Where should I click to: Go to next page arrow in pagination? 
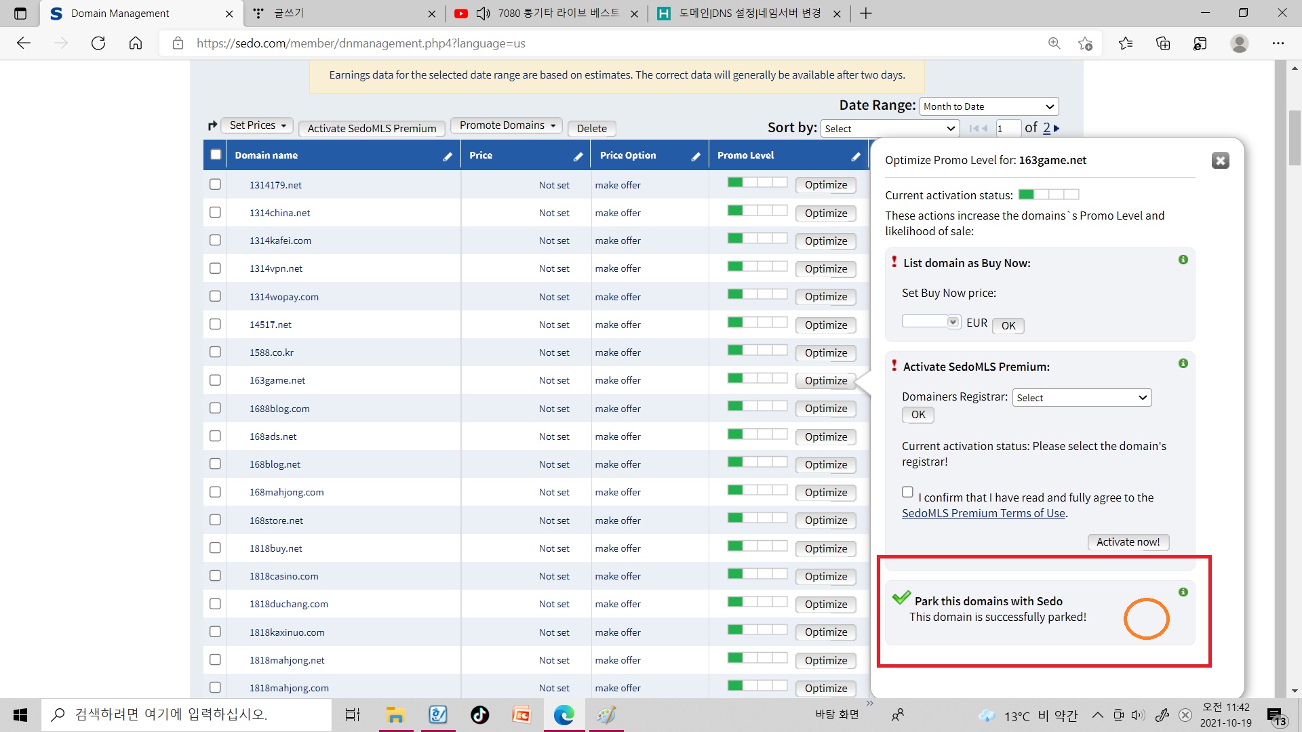pos(1057,128)
